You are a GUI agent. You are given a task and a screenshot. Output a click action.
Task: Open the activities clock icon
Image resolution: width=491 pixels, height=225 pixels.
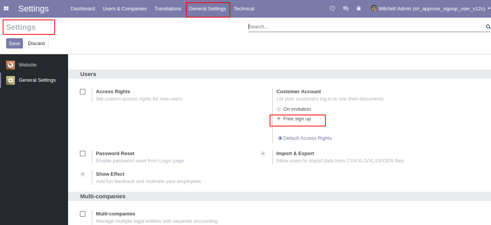332,8
